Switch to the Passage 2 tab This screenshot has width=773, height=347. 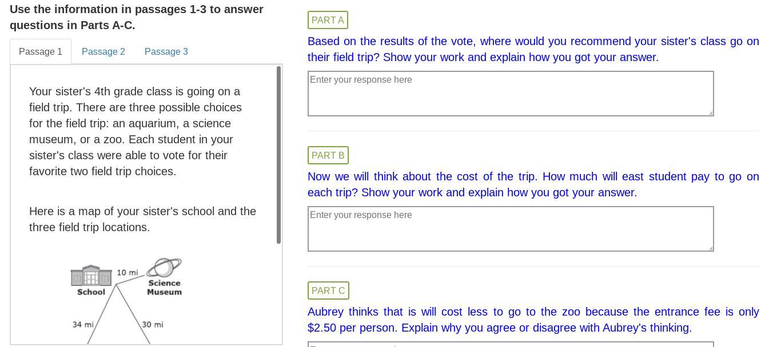pyautogui.click(x=103, y=52)
